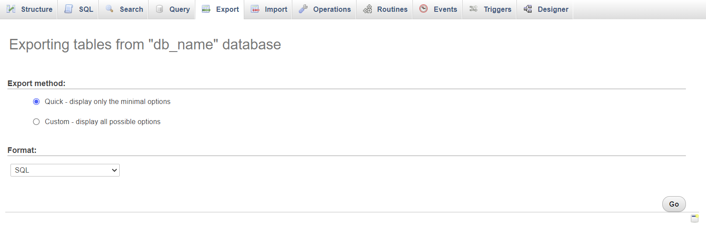
Task: Click the Triggers tab icon
Action: pos(473,9)
